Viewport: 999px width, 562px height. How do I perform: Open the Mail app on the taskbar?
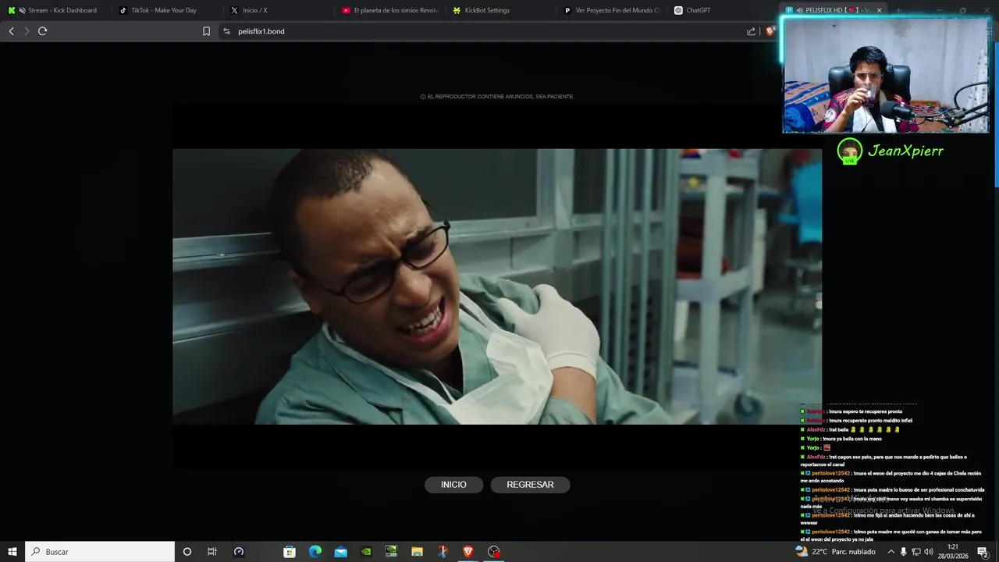coord(340,552)
